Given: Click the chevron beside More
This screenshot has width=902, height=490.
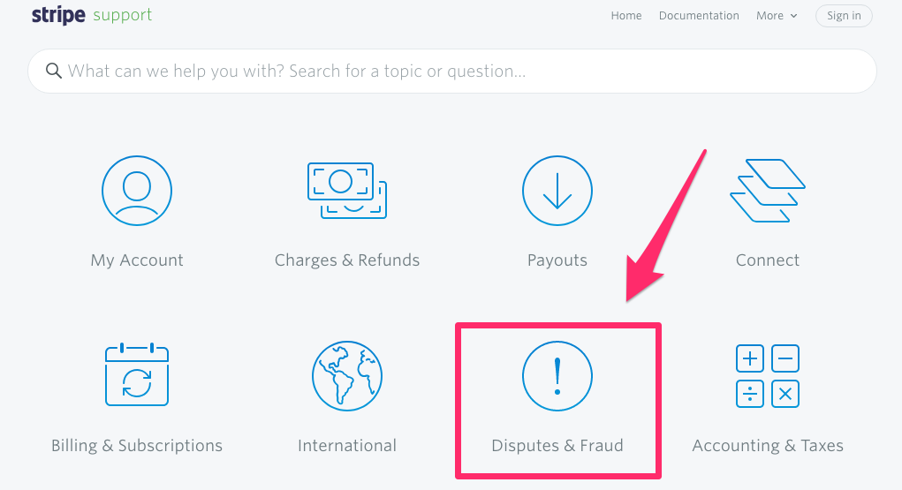Looking at the screenshot, I should (x=794, y=16).
